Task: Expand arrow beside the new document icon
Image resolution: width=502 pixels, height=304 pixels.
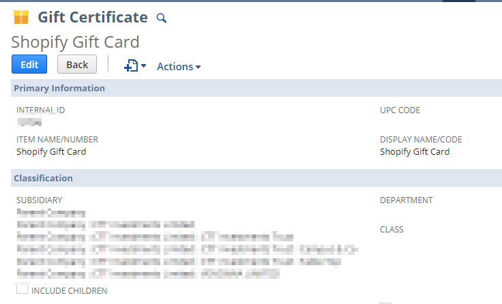Action: click(x=144, y=66)
